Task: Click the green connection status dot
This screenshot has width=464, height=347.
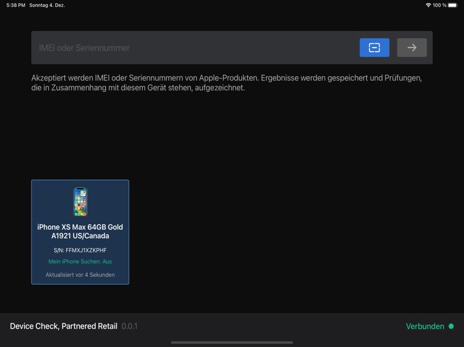Action: tap(451, 326)
